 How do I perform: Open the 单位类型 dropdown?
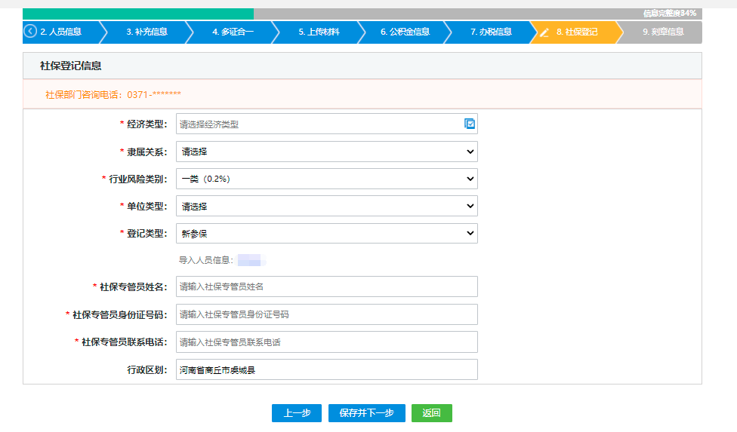click(x=326, y=206)
